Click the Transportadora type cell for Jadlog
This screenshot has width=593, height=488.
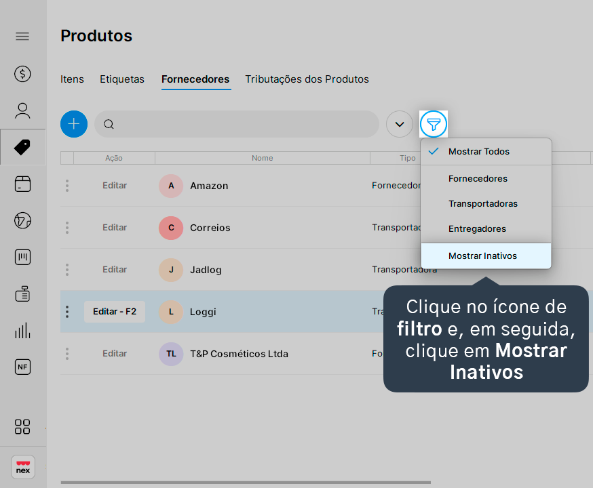[404, 269]
